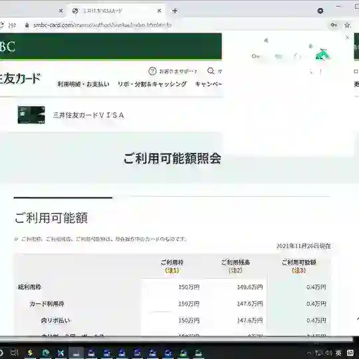Click the お客さまサポート link
Screen dimensions: 359x359
[178, 71]
